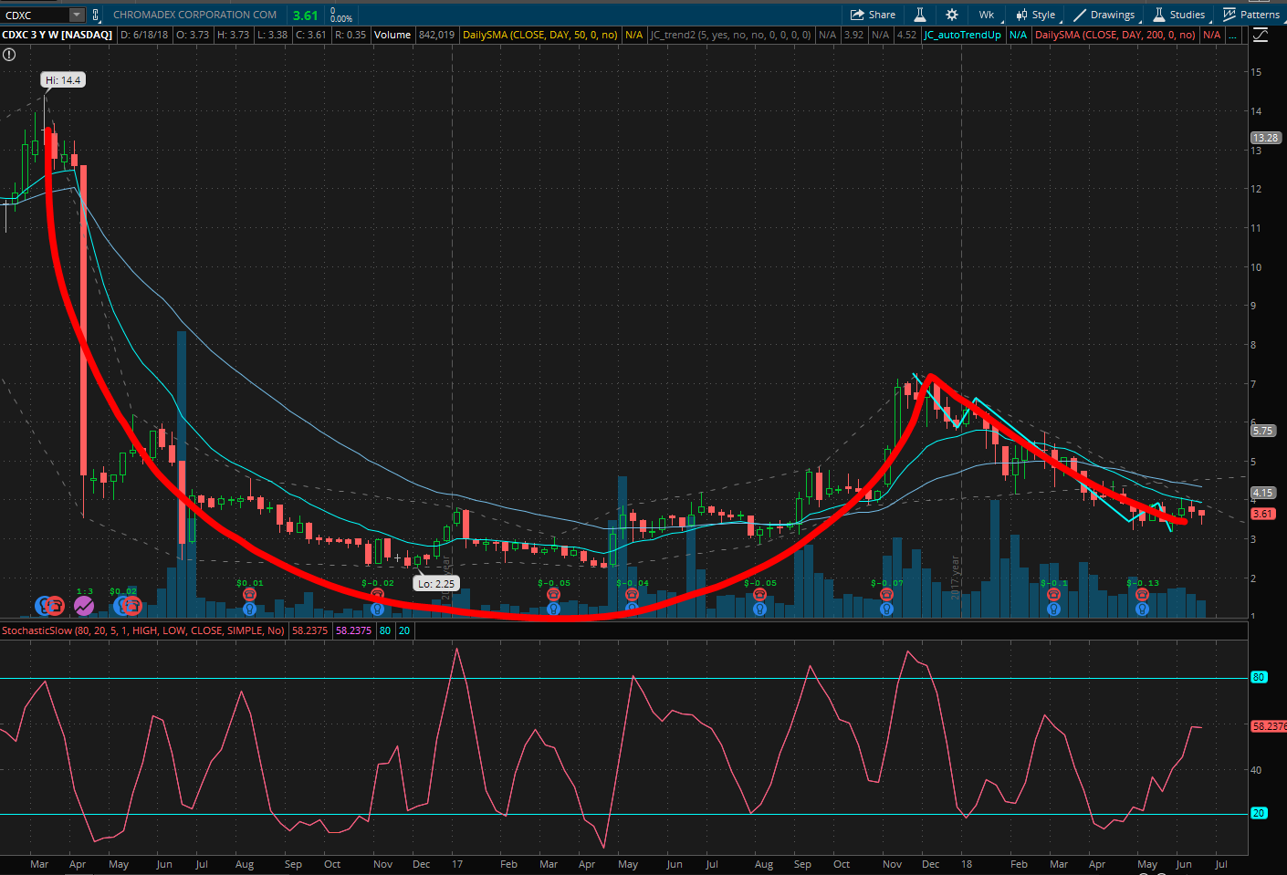This screenshot has width=1287, height=875.
Task: Click the exclamation alert icon on chart
Action: click(9, 55)
